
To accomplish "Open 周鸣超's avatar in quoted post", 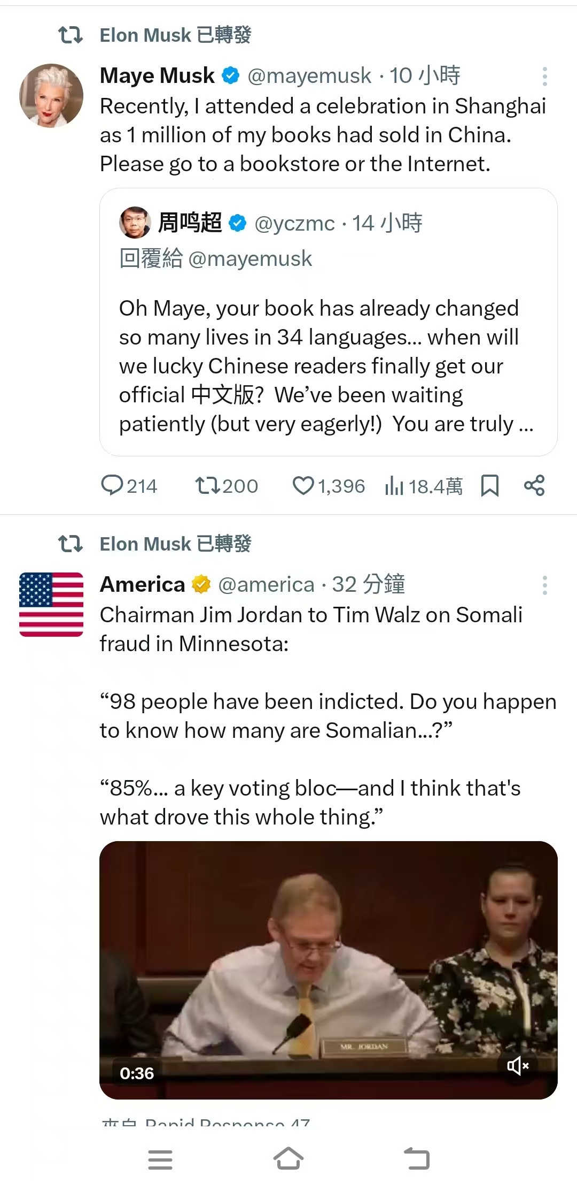I will click(135, 223).
